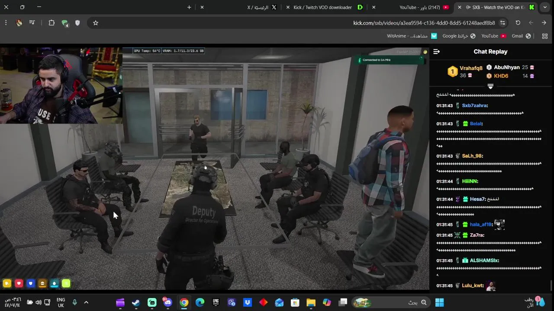Click top gifter Vrahafq8
Viewport: 554px width, 311px height.
[471, 68]
